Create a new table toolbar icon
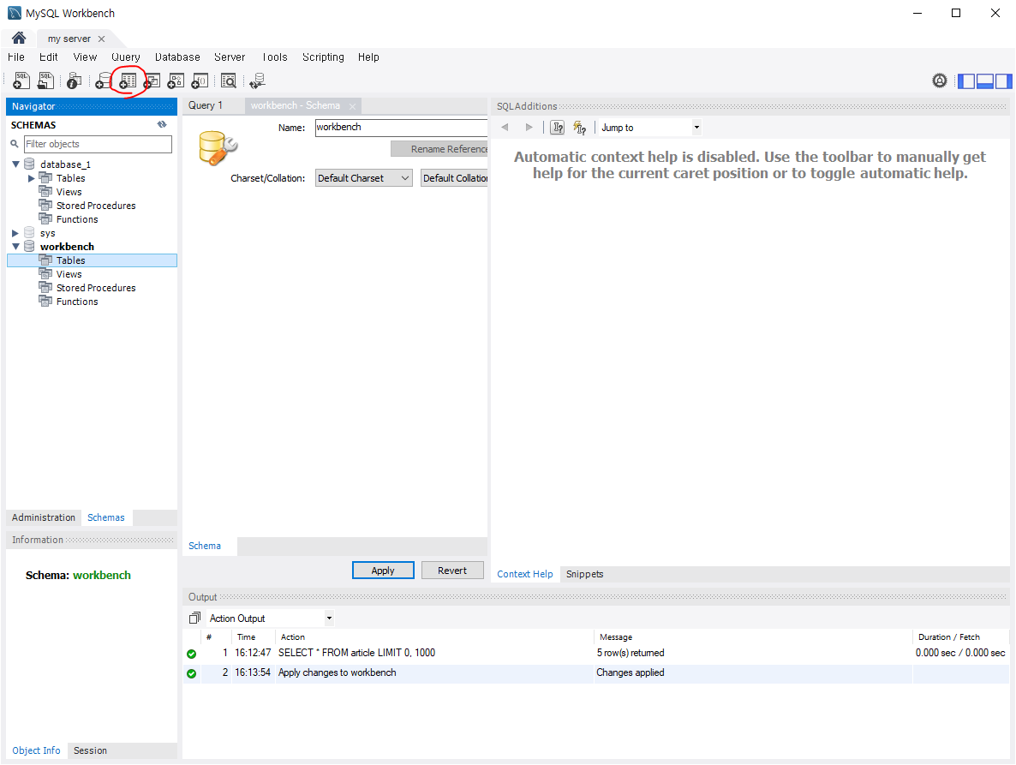Screen dimensions: 1016x765 128,81
